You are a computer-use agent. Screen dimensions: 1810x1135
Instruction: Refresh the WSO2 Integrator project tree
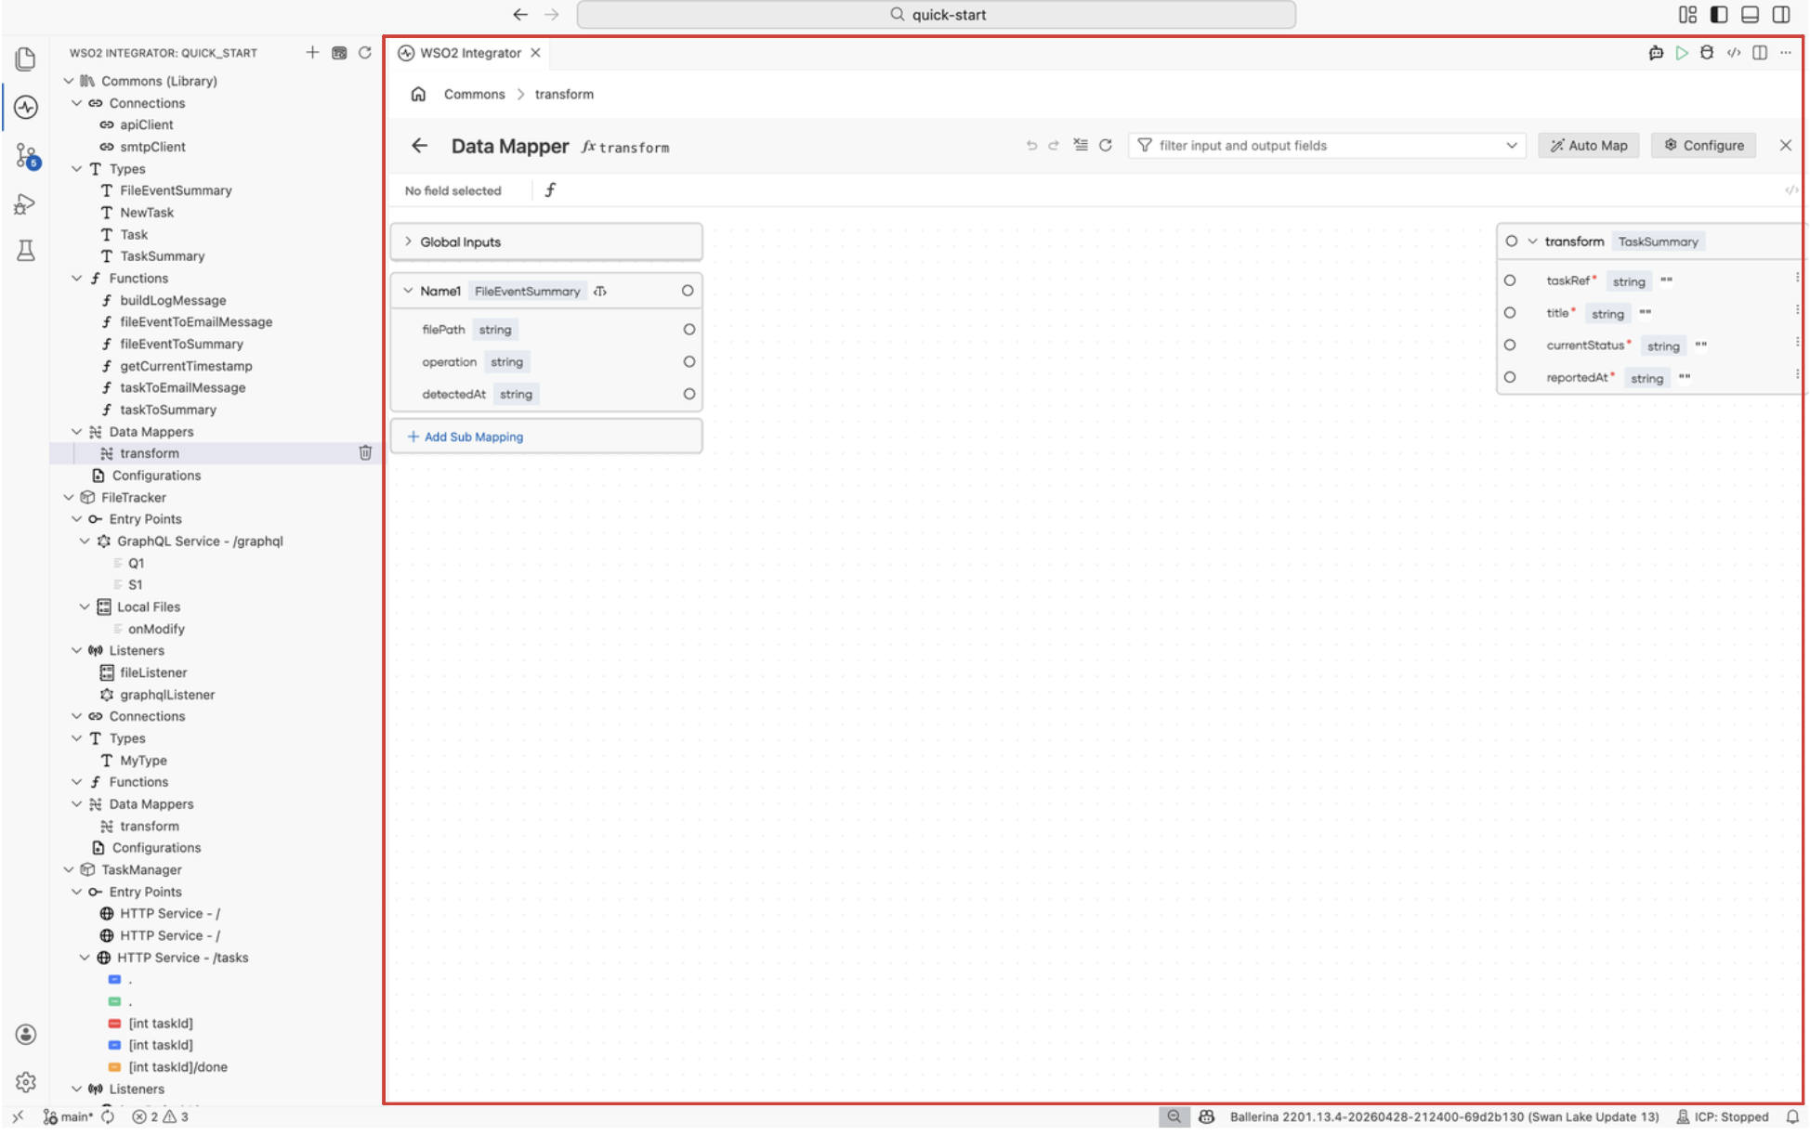point(365,53)
